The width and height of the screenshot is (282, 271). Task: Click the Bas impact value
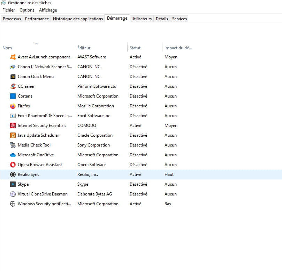(168, 204)
